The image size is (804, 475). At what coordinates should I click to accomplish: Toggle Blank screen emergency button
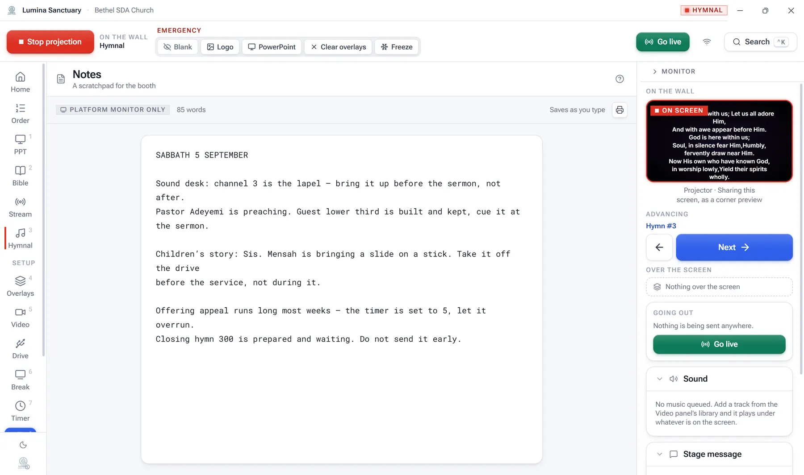click(x=177, y=47)
